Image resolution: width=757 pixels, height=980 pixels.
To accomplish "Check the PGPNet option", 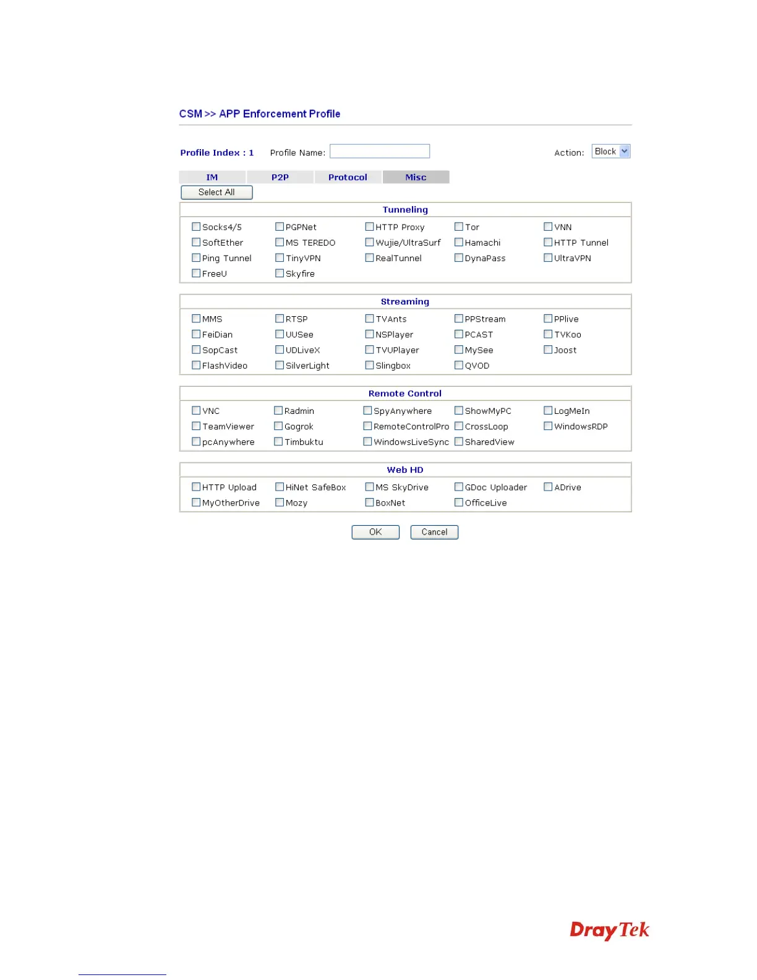I will (x=280, y=227).
